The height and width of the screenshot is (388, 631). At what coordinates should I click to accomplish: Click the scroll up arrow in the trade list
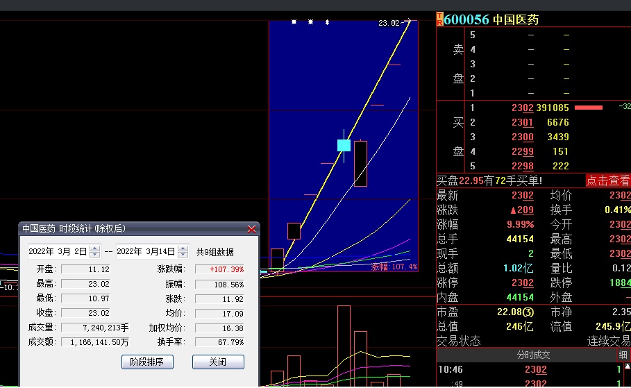(x=627, y=367)
